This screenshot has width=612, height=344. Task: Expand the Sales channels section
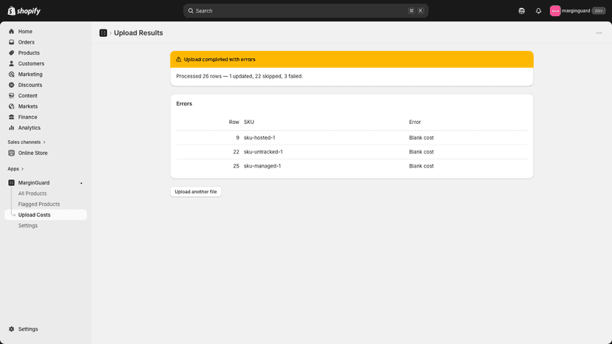point(27,142)
